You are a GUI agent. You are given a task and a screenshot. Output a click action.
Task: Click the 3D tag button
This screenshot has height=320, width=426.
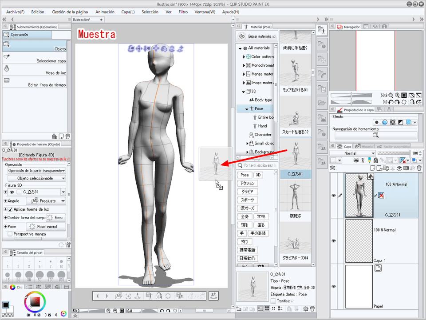(258, 175)
